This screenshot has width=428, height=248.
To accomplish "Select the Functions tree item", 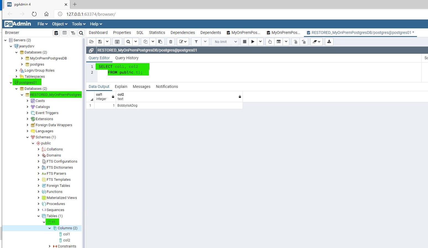I will pos(54,192).
